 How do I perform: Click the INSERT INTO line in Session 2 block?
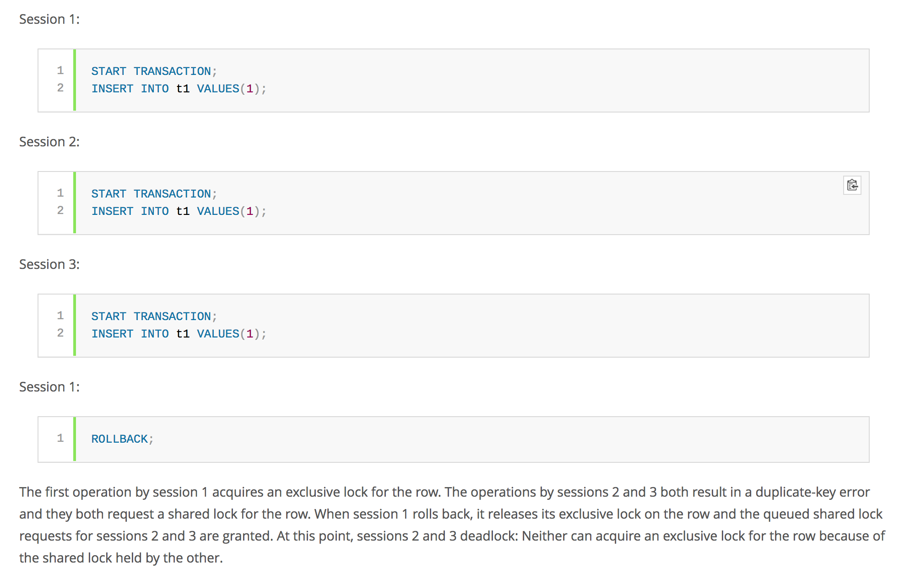(179, 211)
